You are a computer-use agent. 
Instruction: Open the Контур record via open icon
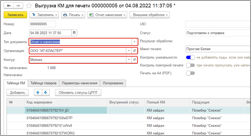pos(134,60)
